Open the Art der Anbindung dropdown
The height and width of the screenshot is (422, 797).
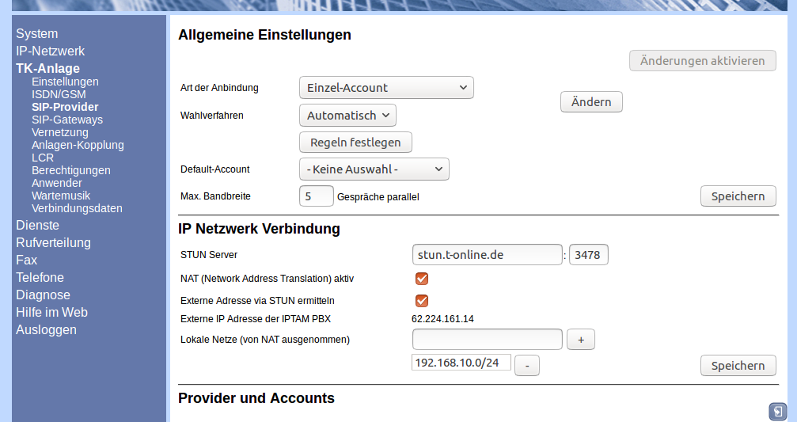(386, 88)
